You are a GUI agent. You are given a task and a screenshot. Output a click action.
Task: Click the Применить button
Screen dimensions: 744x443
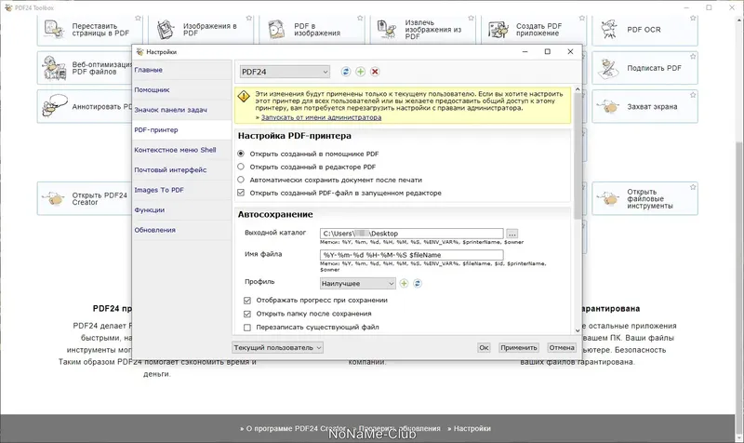point(519,347)
